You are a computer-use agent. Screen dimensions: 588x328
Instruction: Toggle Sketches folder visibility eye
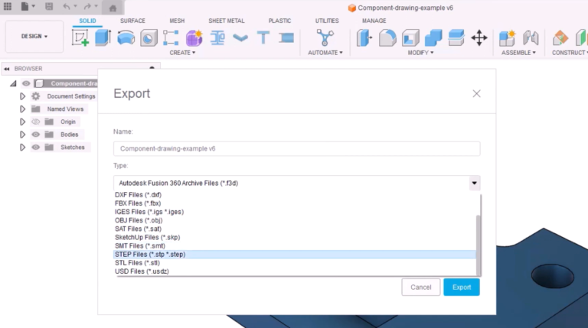35,147
